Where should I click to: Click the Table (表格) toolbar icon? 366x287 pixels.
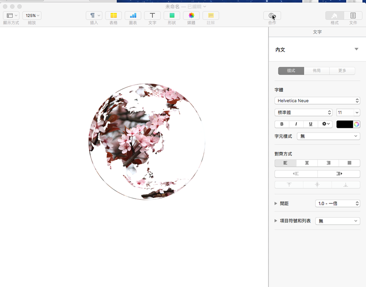113,16
